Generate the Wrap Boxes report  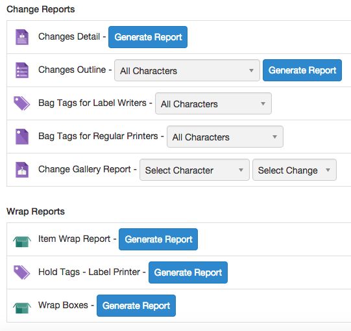pyautogui.click(x=136, y=306)
